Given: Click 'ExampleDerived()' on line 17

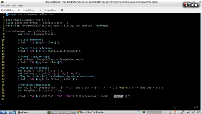Looking at the screenshot, I should coord(71,60).
